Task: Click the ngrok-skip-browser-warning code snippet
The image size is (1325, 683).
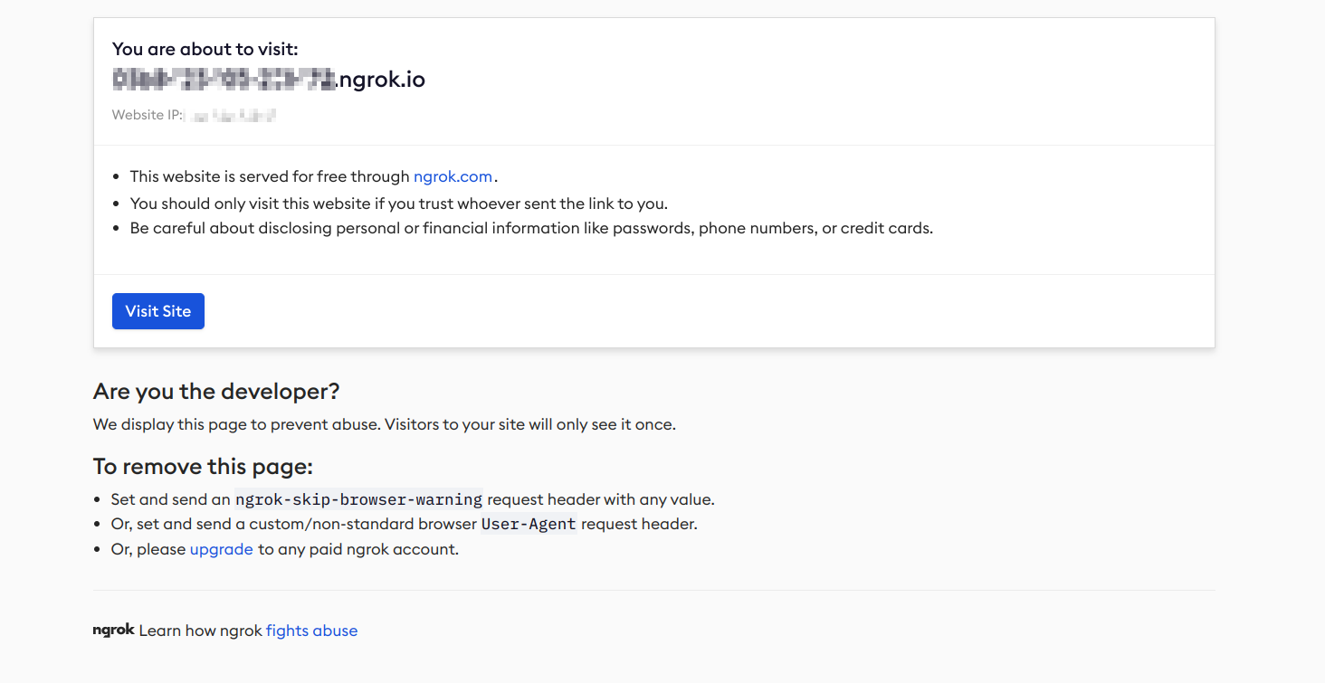Action: (357, 499)
